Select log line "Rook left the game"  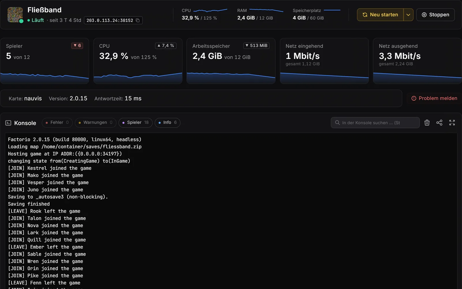click(44, 211)
